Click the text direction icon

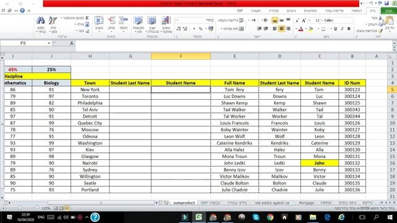tap(254, 20)
